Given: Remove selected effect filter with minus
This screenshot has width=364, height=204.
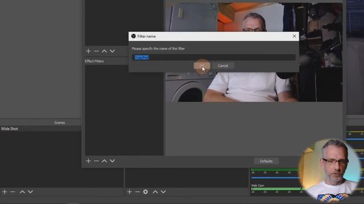Looking at the screenshot, I should (96, 161).
